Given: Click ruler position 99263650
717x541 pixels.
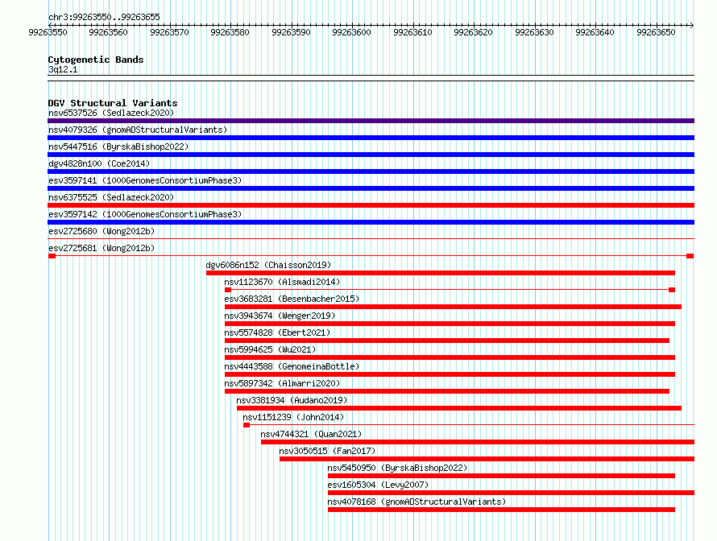Looking at the screenshot, I should (x=656, y=32).
